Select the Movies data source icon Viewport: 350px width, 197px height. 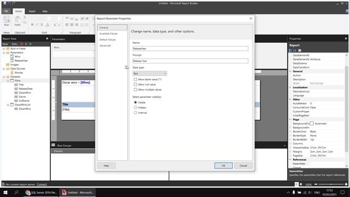coord(12,73)
